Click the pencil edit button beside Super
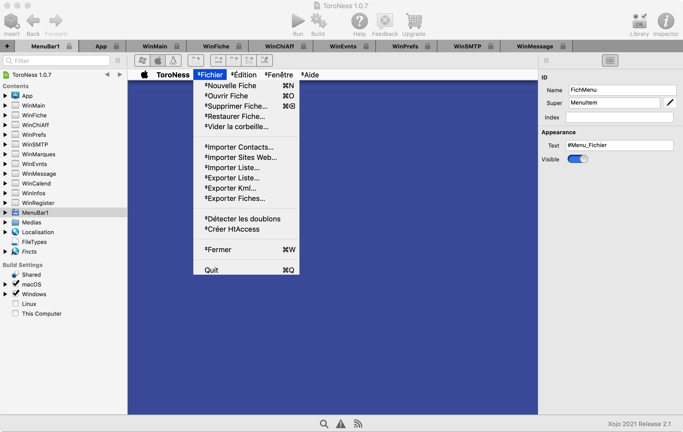This screenshot has height=432, width=683. 670,102
